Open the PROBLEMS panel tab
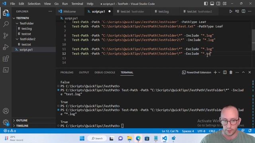Image resolution: width=255 pixels, height=143 pixels. pyautogui.click(x=67, y=72)
